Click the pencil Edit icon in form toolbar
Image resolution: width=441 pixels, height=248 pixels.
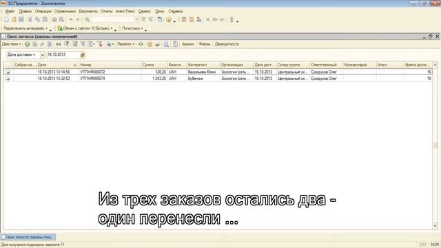click(x=42, y=44)
